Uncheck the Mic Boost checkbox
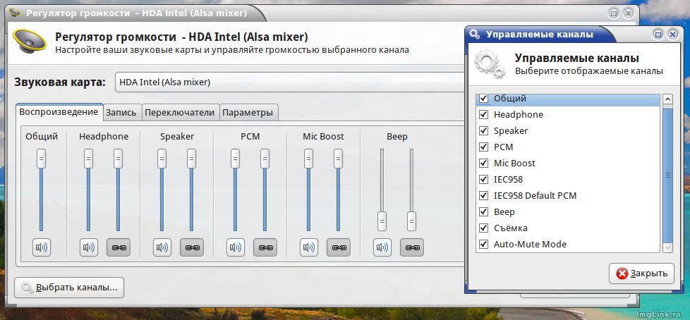690x320 pixels. [483, 163]
